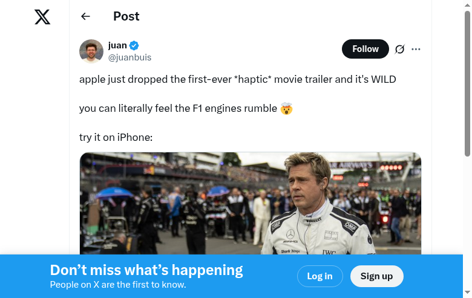Click the scrollbar down arrow

point(467,293)
